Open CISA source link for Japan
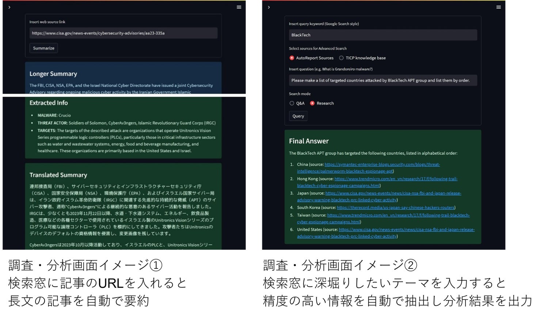 (393, 193)
